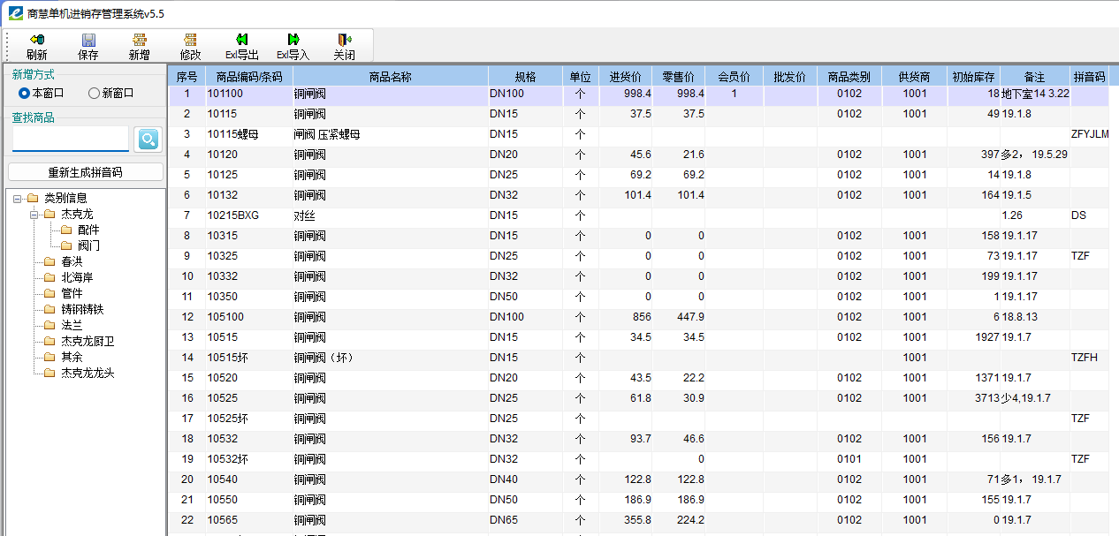
Task: Click the 批发价 column header
Action: tap(790, 77)
